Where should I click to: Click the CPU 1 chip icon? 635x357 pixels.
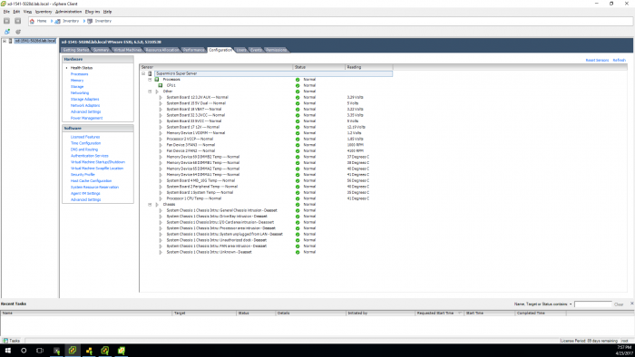coord(161,85)
